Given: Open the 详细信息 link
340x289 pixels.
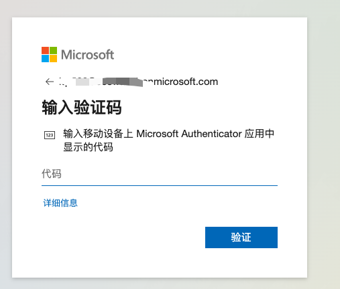Looking at the screenshot, I should [60, 203].
